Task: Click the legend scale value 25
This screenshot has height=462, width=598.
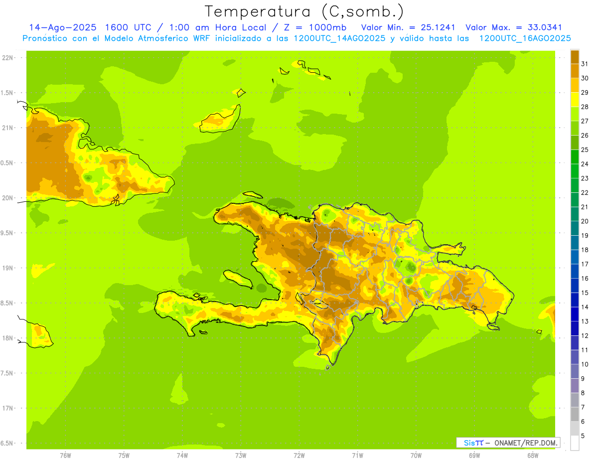Action: (585, 150)
